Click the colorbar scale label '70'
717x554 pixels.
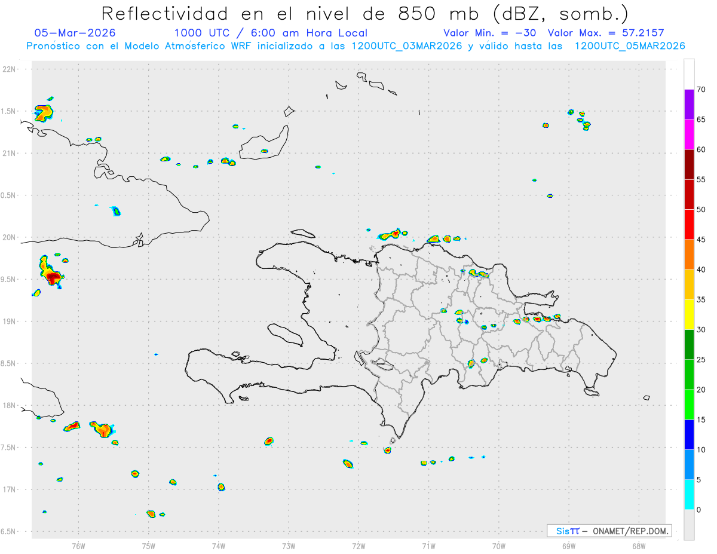click(701, 90)
